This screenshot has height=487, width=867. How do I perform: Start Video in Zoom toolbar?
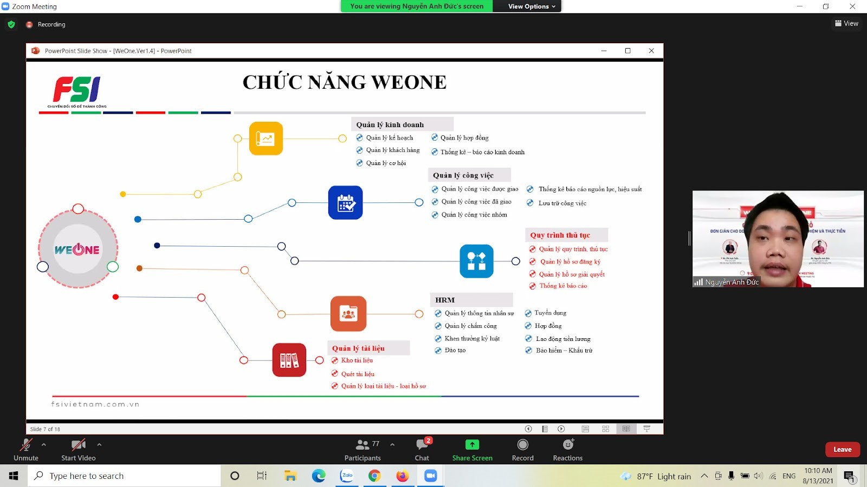(79, 450)
